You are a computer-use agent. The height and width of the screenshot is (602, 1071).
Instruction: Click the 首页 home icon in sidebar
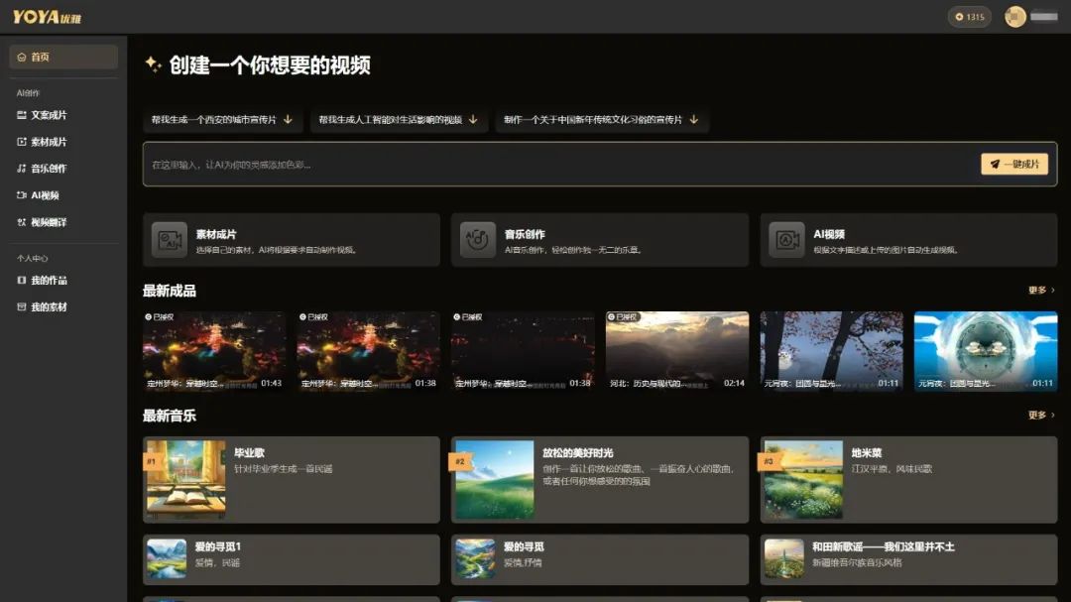click(22, 58)
